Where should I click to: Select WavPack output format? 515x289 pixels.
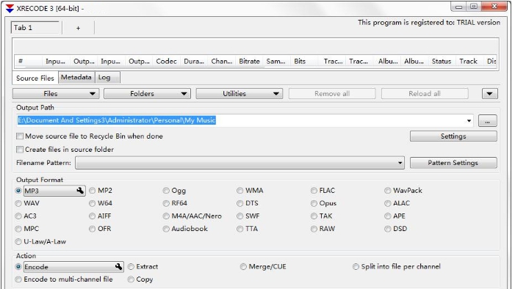coord(388,191)
